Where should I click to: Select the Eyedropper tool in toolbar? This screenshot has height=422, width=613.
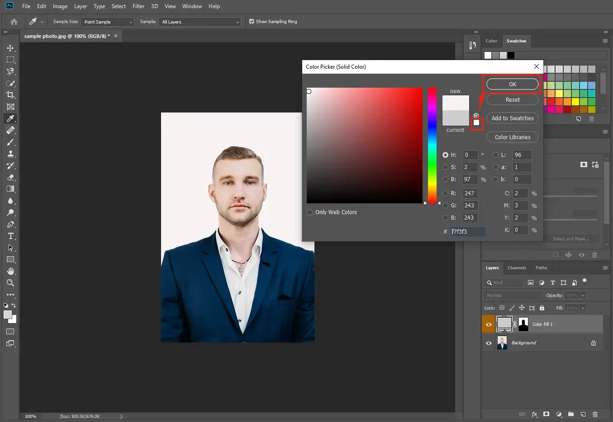tap(10, 118)
